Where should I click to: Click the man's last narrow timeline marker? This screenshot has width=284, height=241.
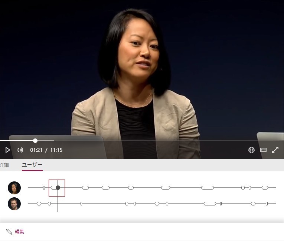click(267, 204)
